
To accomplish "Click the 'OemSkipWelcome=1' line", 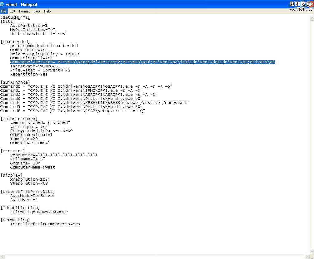I will 30,143.
